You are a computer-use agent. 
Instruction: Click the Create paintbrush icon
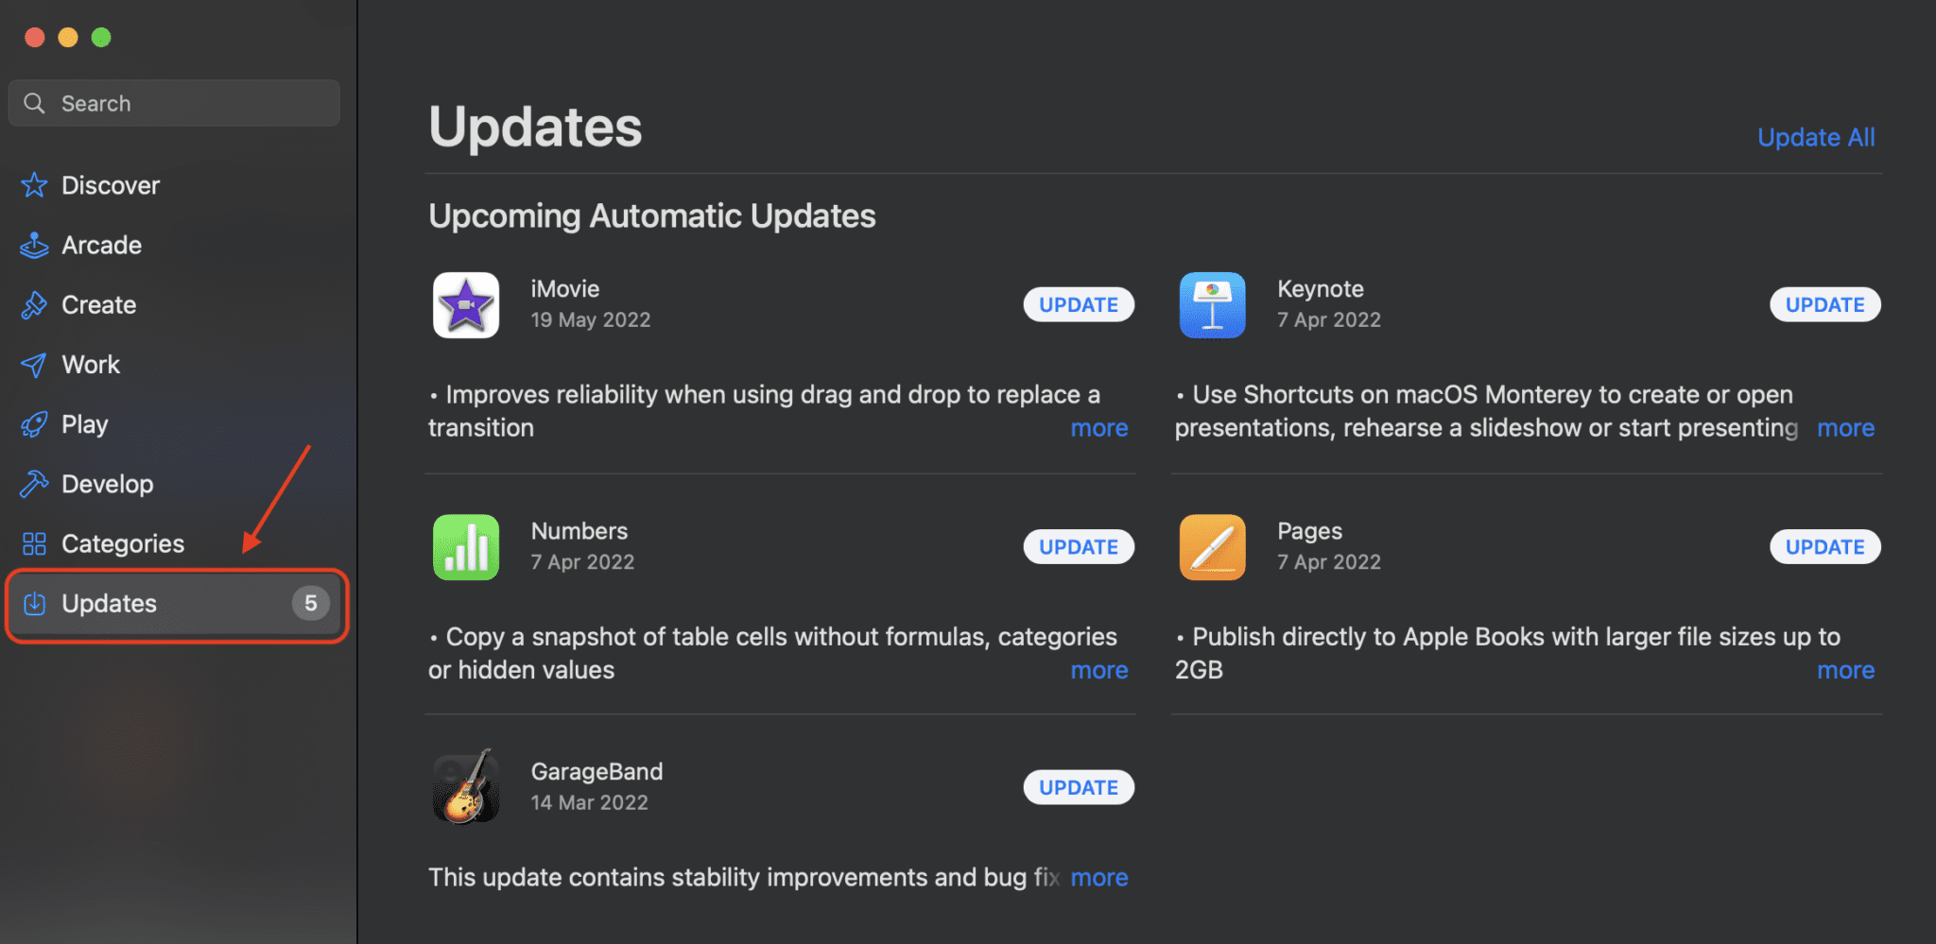pyautogui.click(x=34, y=304)
